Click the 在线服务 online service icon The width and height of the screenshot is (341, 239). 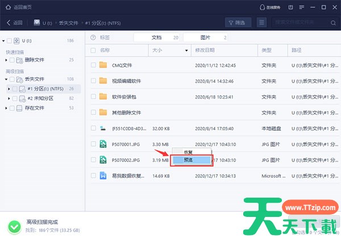coord(262,7)
